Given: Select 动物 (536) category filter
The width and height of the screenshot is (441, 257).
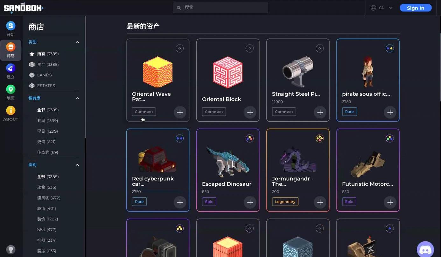Looking at the screenshot, I should 46,187.
